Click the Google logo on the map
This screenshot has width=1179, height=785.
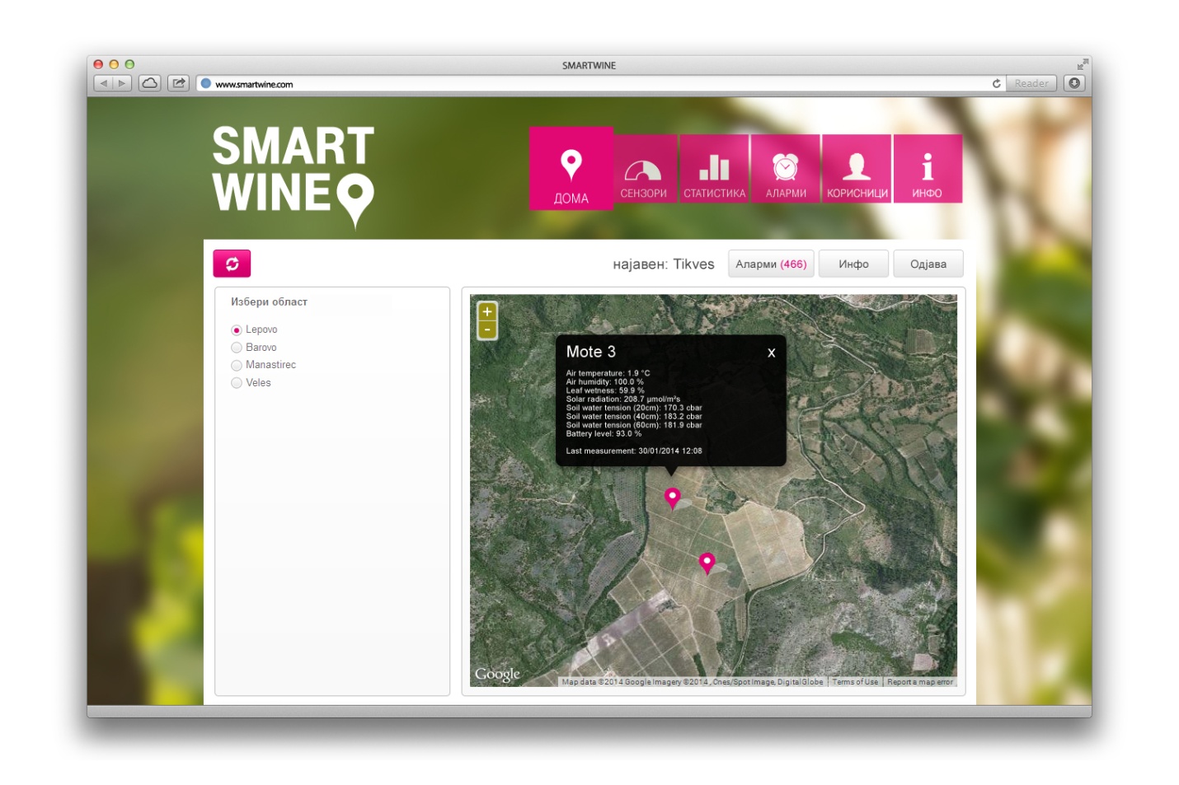pos(497,675)
